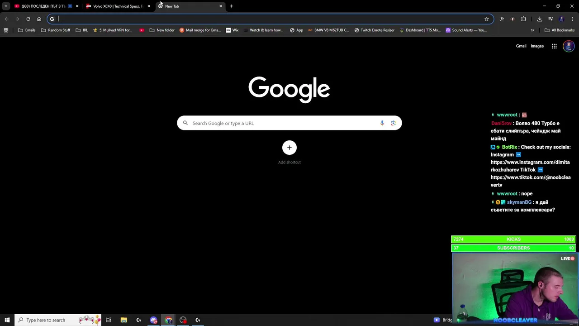Open Task View on taskbar

(x=109, y=320)
